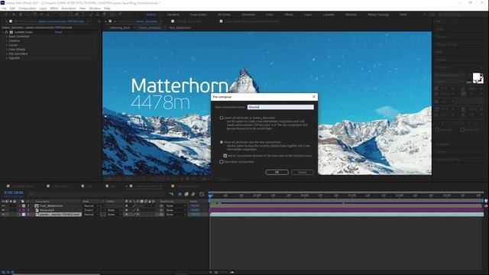Open the Composition menu
489x275 pixels.
[x=28, y=8]
